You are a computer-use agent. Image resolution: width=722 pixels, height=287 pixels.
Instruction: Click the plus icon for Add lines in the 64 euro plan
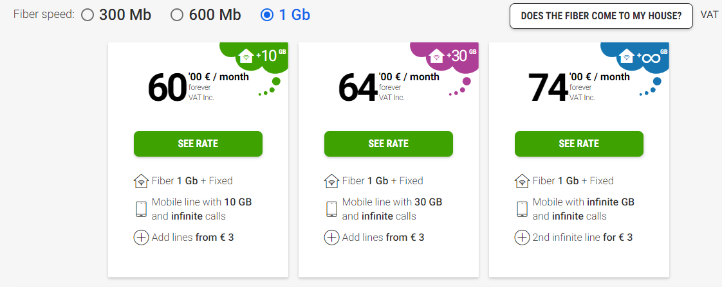coord(331,238)
